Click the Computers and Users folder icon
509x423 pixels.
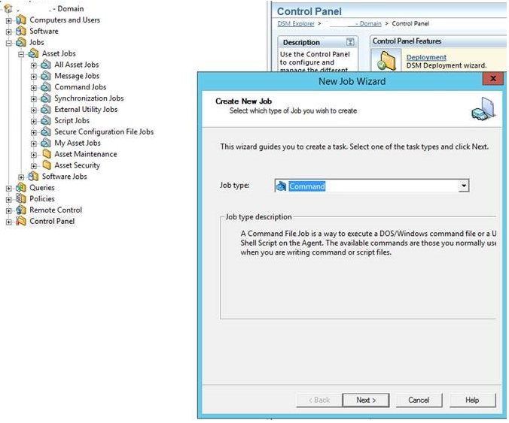[21, 20]
